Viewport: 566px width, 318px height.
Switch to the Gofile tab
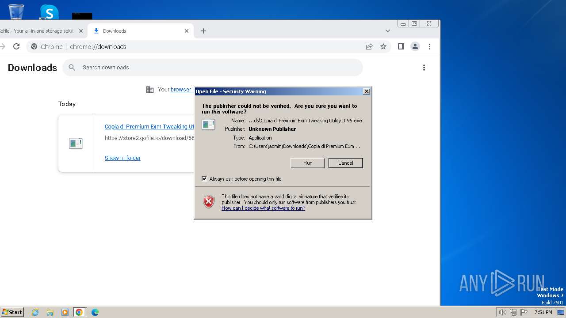(x=38, y=31)
